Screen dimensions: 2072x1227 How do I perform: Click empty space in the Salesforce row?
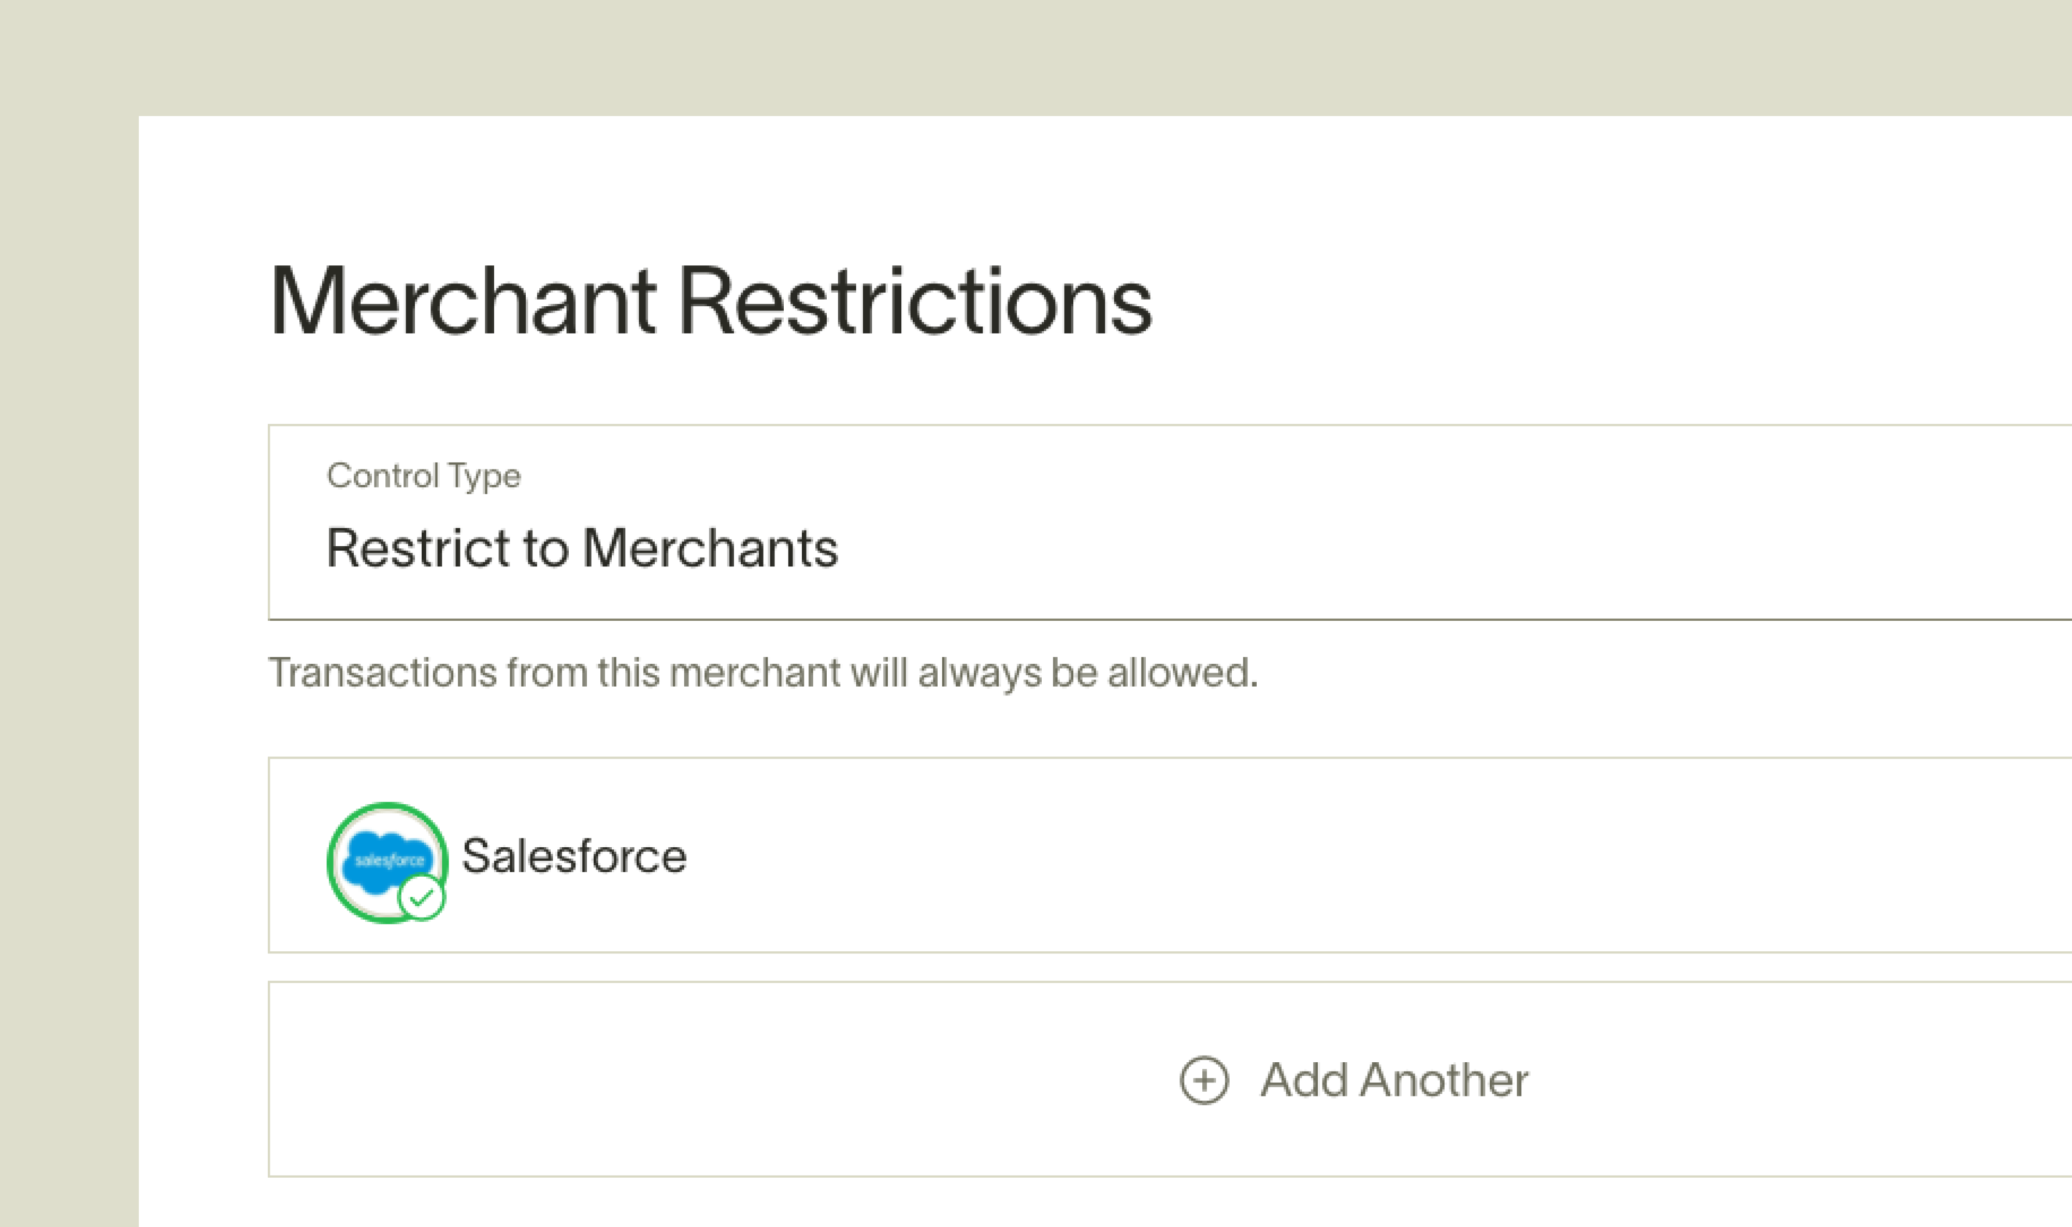point(1322,856)
